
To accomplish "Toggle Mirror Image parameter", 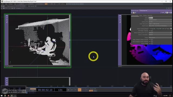I will (x=151, y=44).
